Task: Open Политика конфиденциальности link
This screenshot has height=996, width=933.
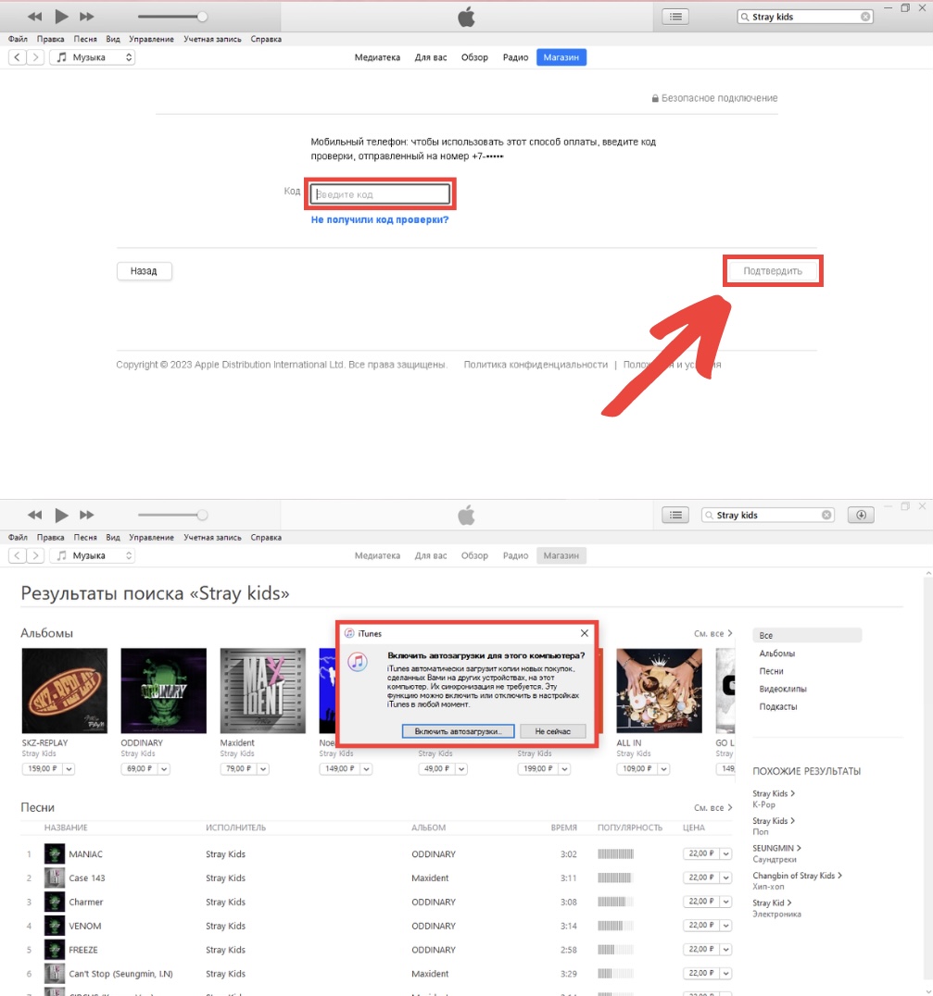Action: click(536, 365)
